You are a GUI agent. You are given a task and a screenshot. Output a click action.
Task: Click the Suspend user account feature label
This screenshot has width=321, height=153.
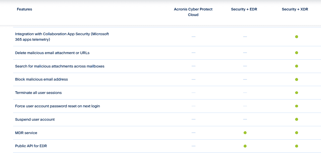[35, 120]
